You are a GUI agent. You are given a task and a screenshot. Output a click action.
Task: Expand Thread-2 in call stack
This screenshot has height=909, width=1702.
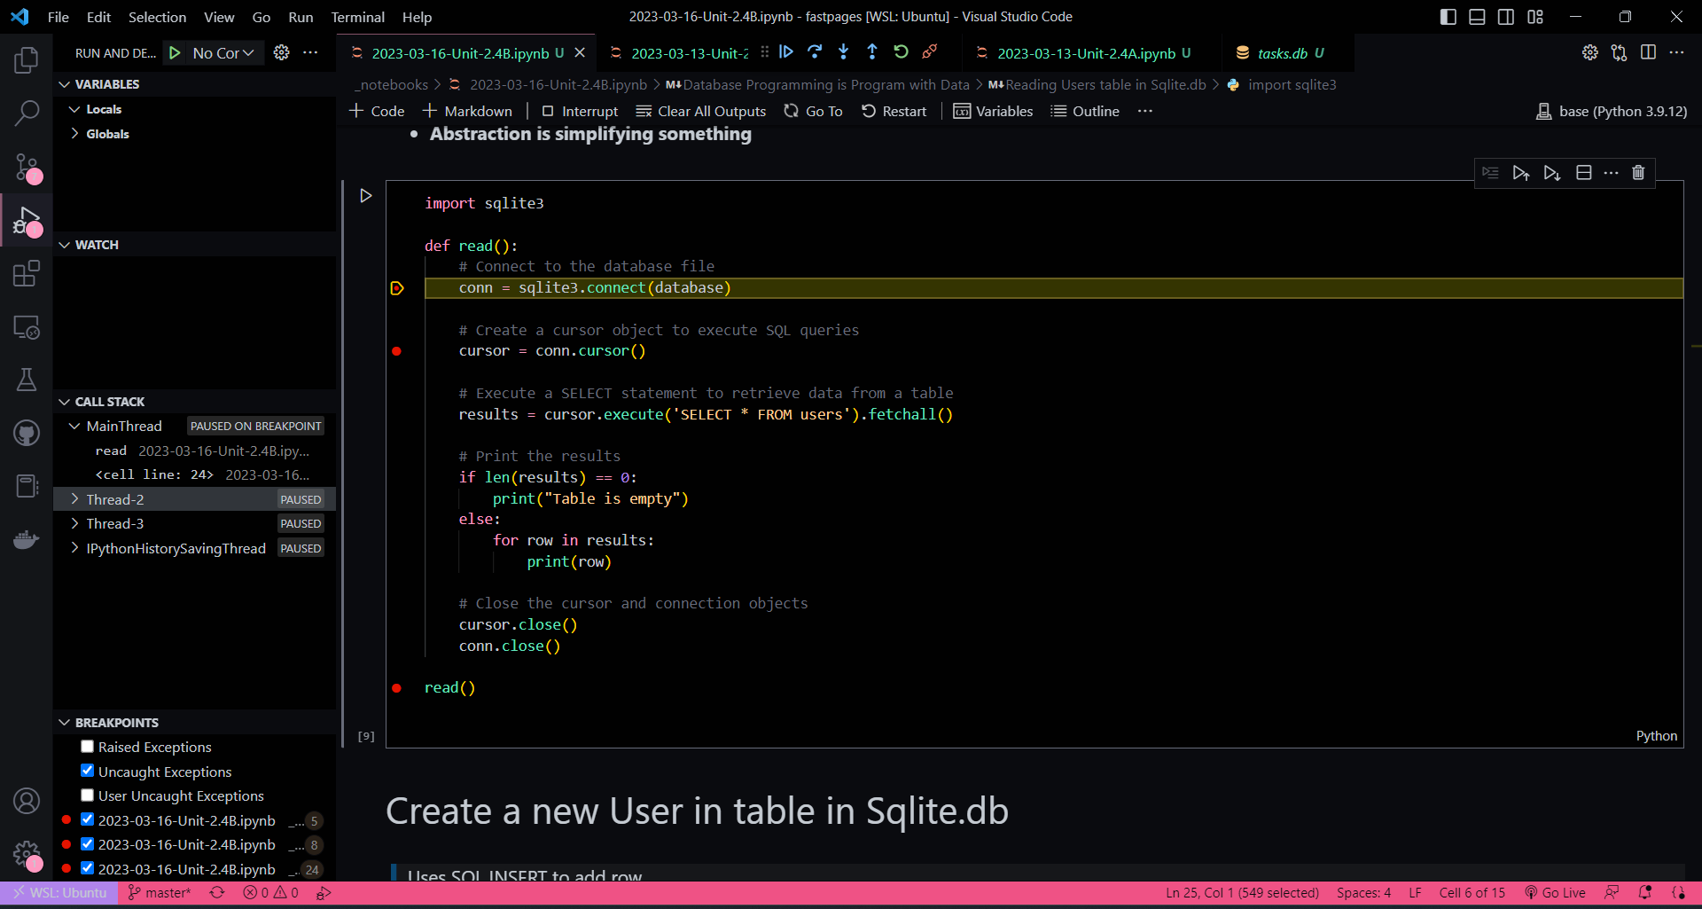(x=74, y=499)
